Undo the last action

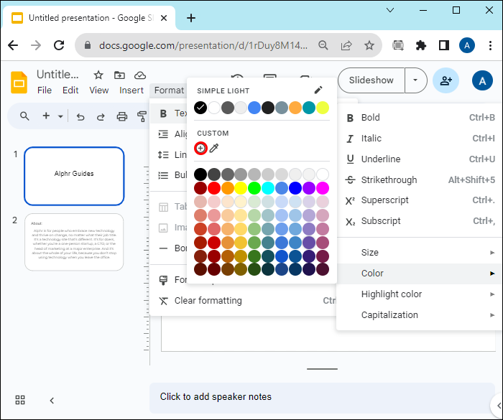coord(80,117)
